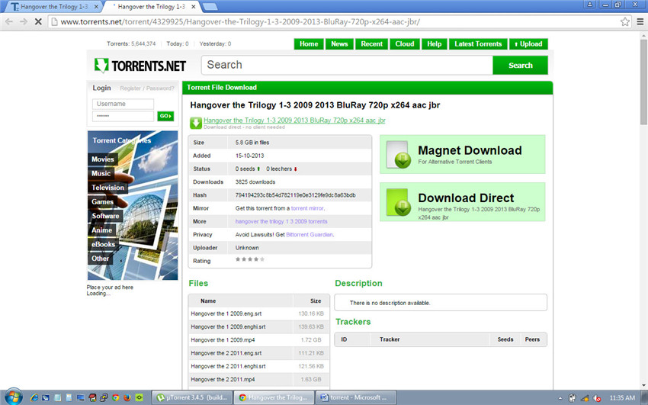Image resolution: width=648 pixels, height=405 pixels.
Task: Stop page loading with the X button
Action: [38, 21]
